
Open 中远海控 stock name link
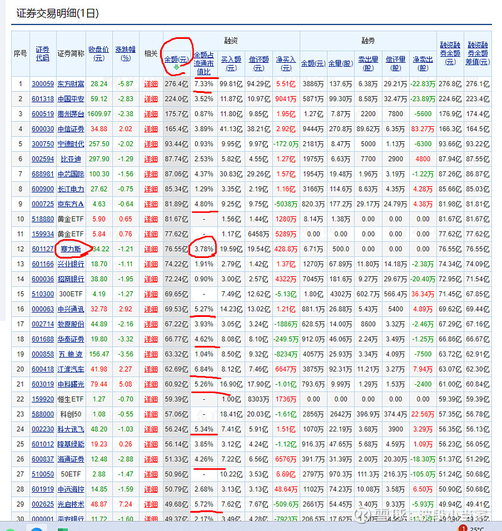pyautogui.click(x=71, y=489)
